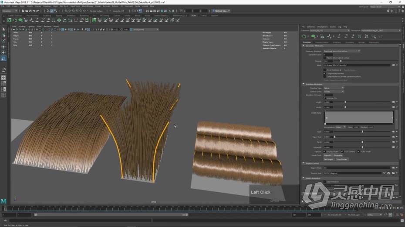Switch to the Primitives tab in XGen
This screenshot has height=227, width=405.
(x=307, y=42)
